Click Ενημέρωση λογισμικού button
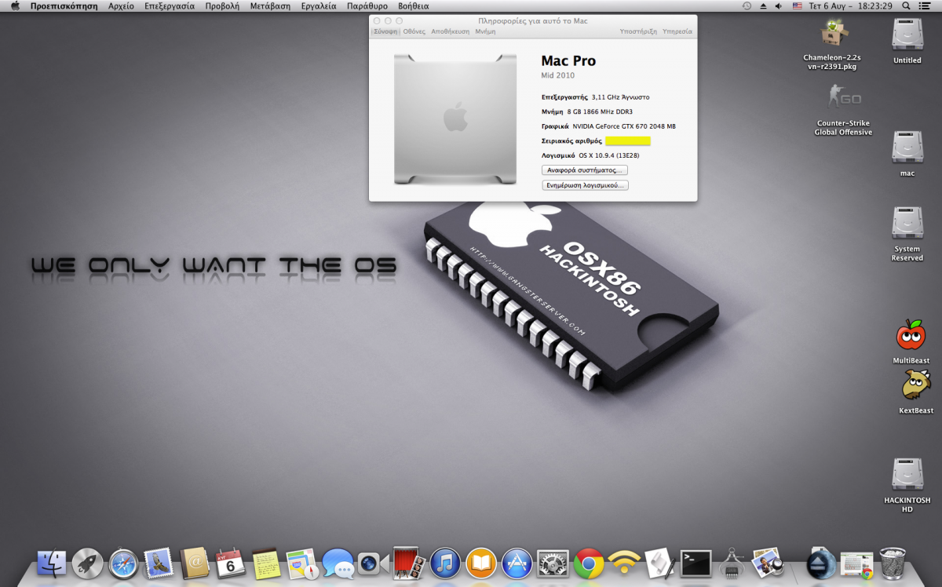Screen dimensions: 942x587 coord(586,185)
